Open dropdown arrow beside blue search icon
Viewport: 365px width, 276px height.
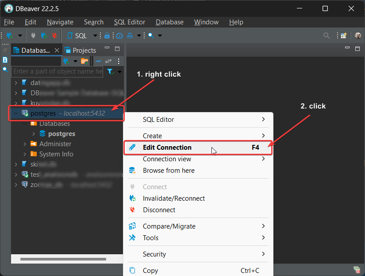[160, 36]
